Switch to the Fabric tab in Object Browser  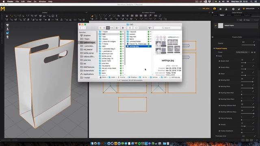pyautogui.click(x=222, y=15)
